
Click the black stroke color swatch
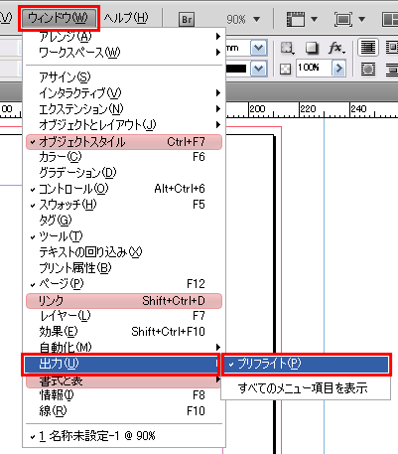click(236, 69)
